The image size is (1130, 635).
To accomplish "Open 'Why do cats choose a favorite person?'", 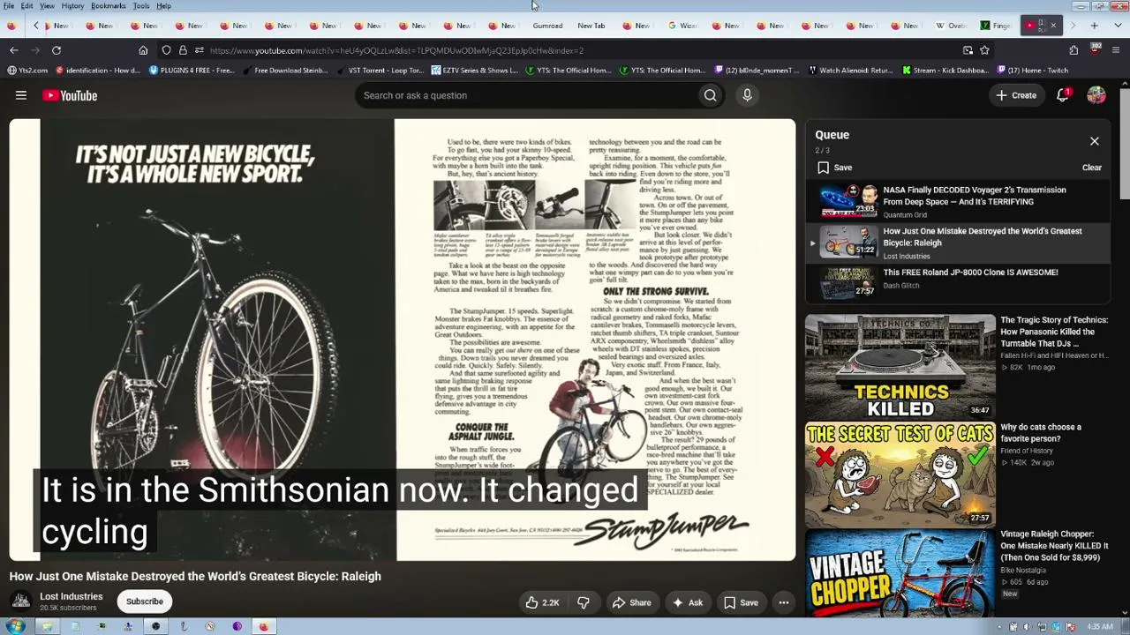I will pyautogui.click(x=1041, y=432).
